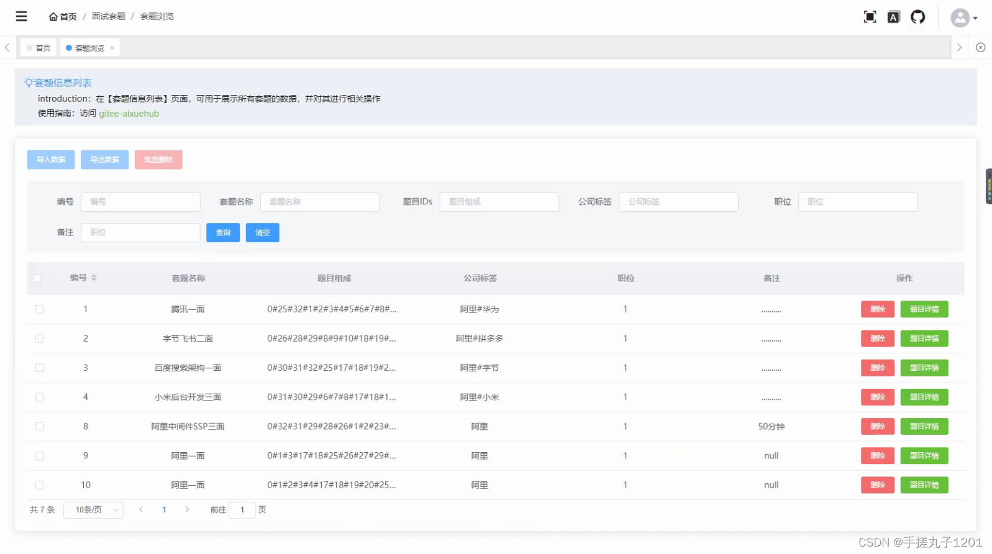Open the 10条/页 page size dropdown
This screenshot has height=554, width=992.
point(93,510)
